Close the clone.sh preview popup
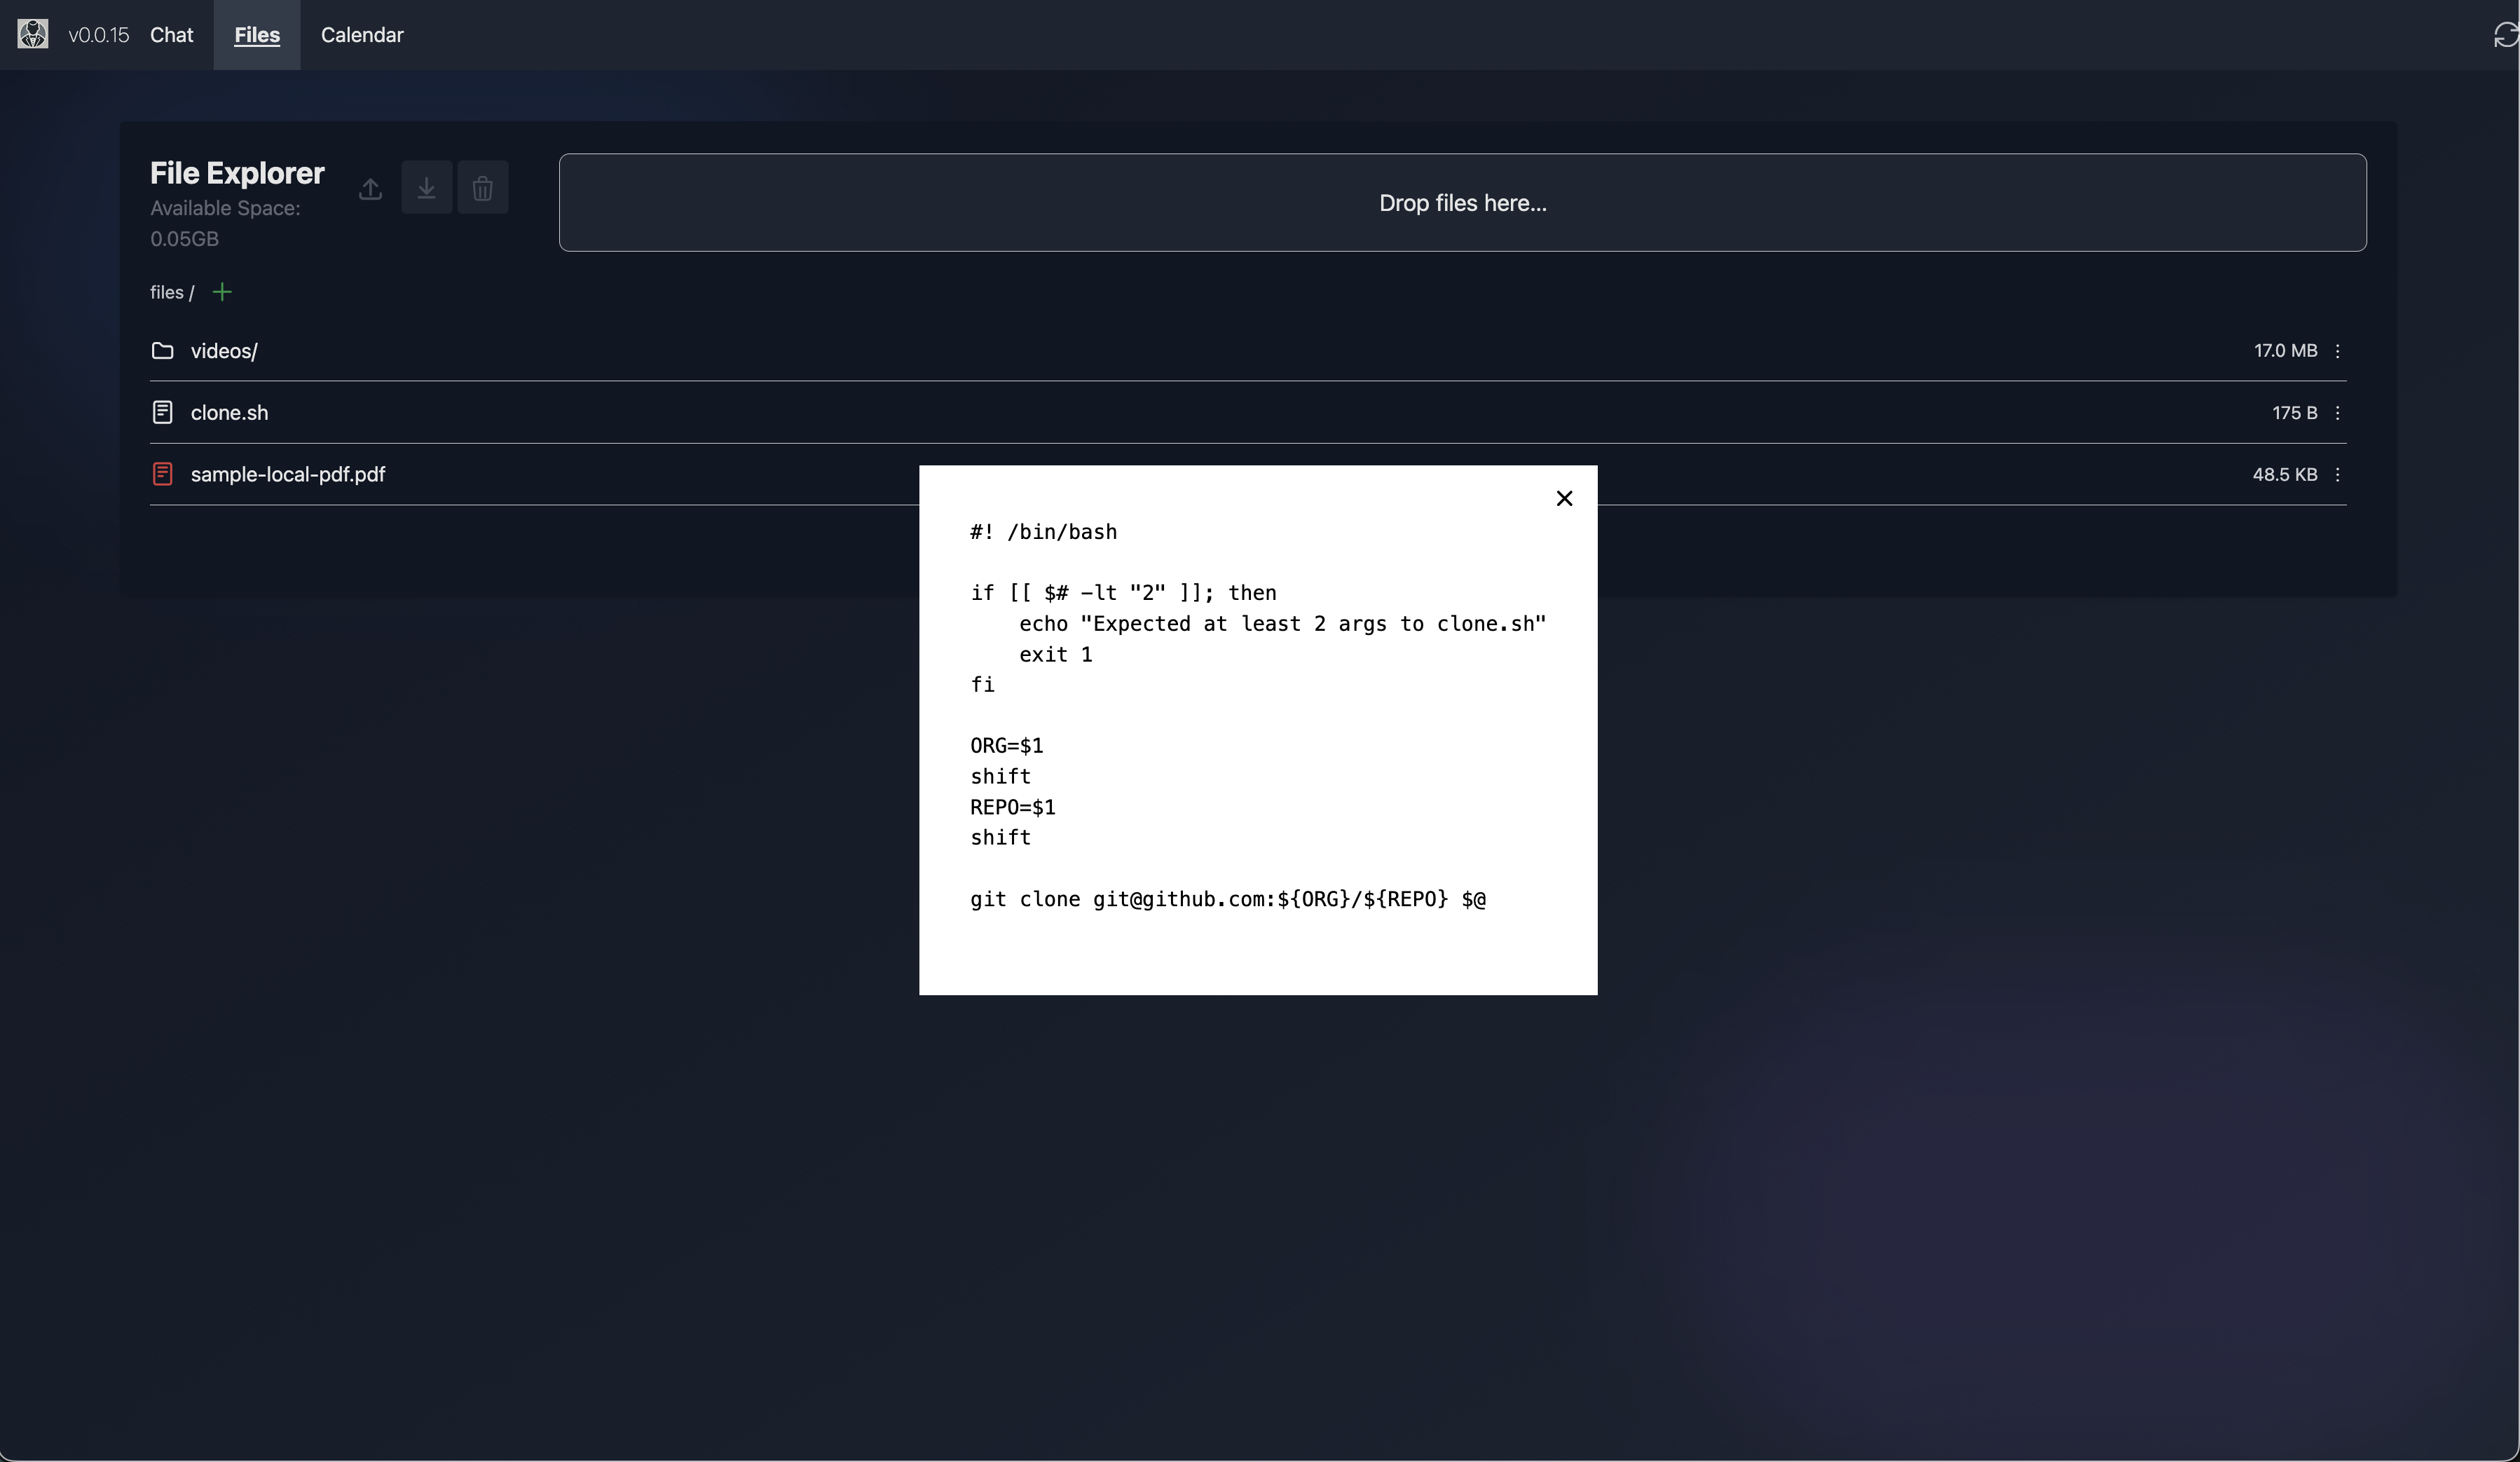2520x1462 pixels. tap(1564, 498)
